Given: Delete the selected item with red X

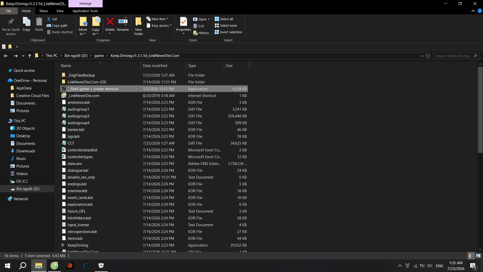Looking at the screenshot, I should [110, 24].
